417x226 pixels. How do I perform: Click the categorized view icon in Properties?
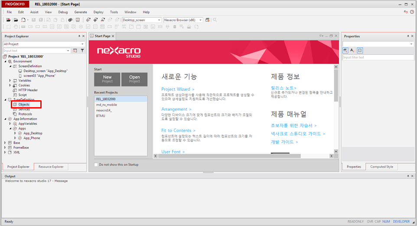[345, 51]
